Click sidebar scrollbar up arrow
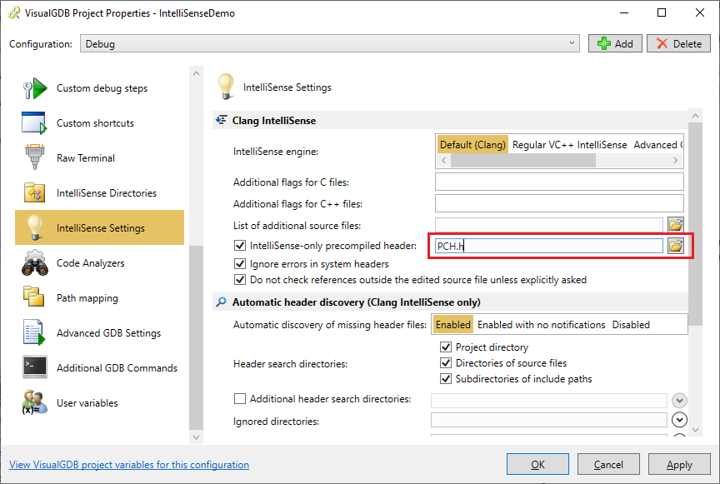Image resolution: width=720 pixels, height=484 pixels. [196, 73]
